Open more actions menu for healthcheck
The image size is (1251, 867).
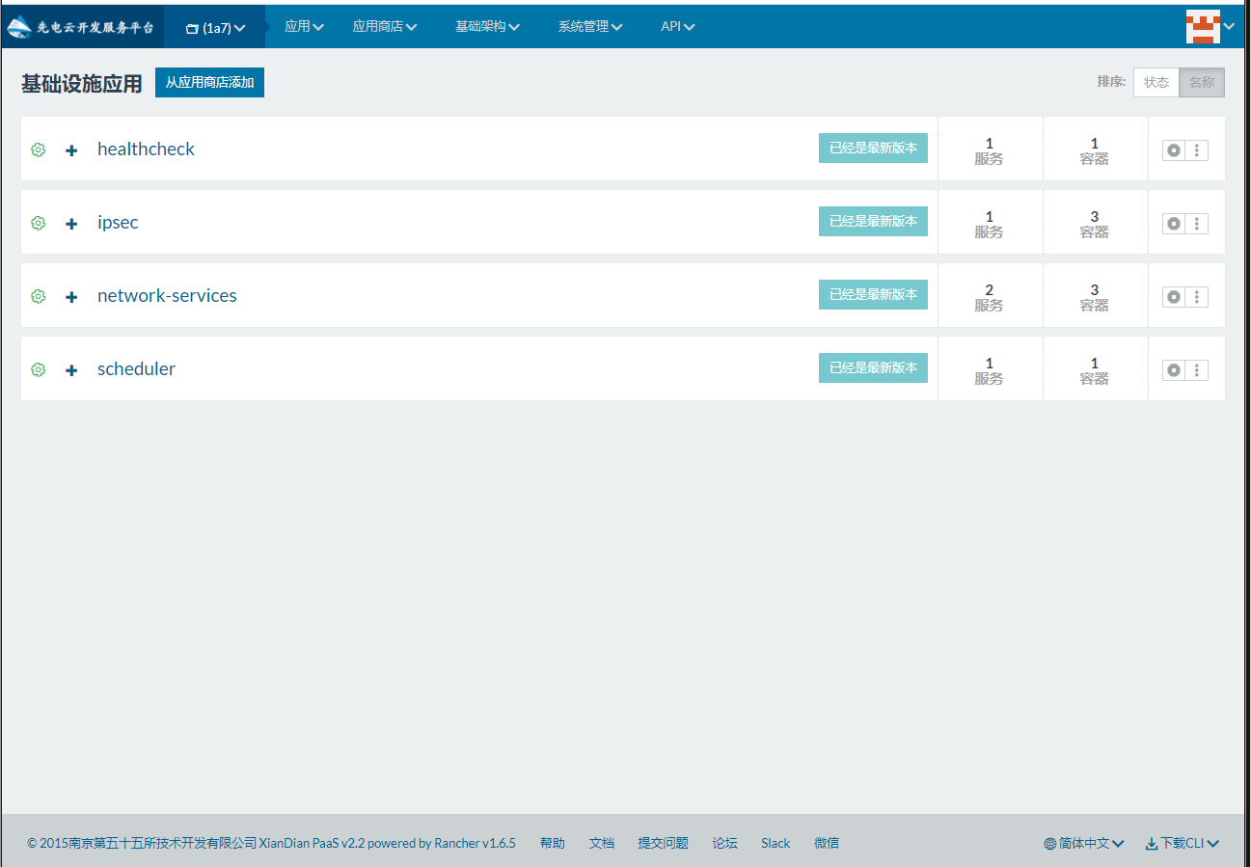click(1197, 149)
